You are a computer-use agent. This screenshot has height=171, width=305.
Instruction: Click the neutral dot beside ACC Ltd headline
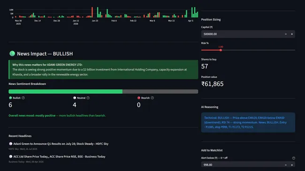[x=11, y=157]
